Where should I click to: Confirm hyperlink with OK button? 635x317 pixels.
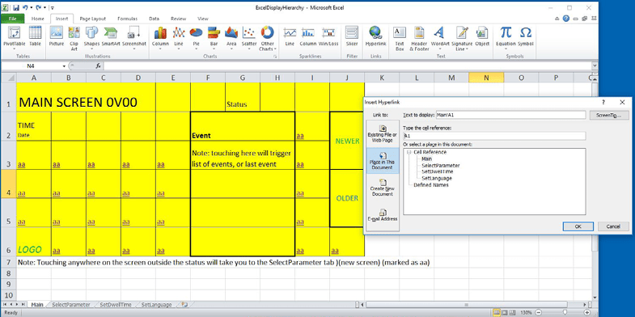pos(578,226)
